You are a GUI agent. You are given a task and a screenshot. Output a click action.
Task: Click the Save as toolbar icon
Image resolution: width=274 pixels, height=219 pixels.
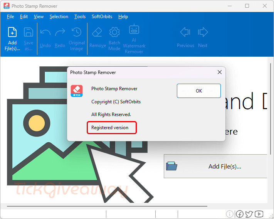click(x=28, y=32)
